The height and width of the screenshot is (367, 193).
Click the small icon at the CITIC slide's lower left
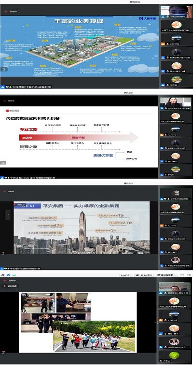pos(3,162)
